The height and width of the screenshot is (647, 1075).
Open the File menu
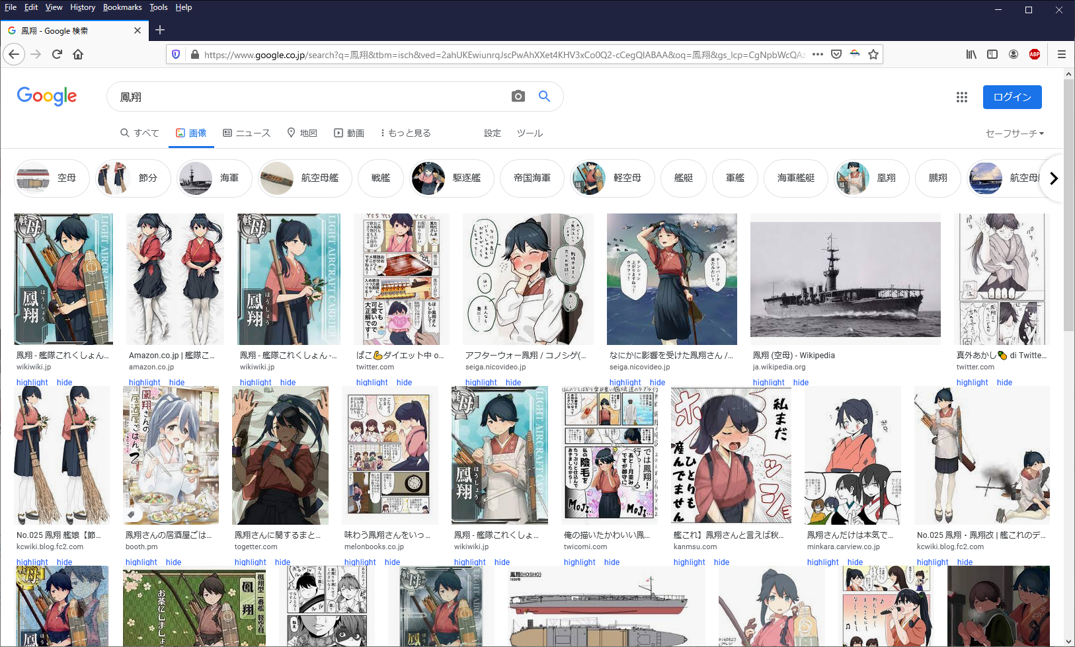click(11, 7)
